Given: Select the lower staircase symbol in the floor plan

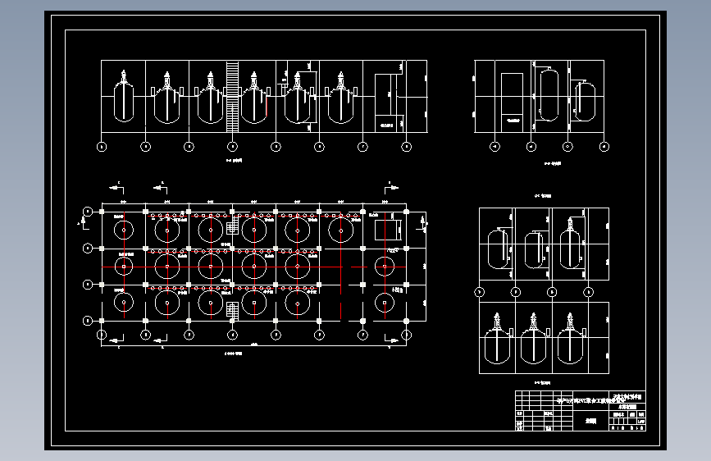Looking at the screenshot, I should coord(232,311).
